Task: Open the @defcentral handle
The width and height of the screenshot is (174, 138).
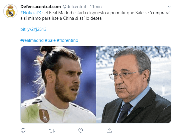Action: pos(74,7)
